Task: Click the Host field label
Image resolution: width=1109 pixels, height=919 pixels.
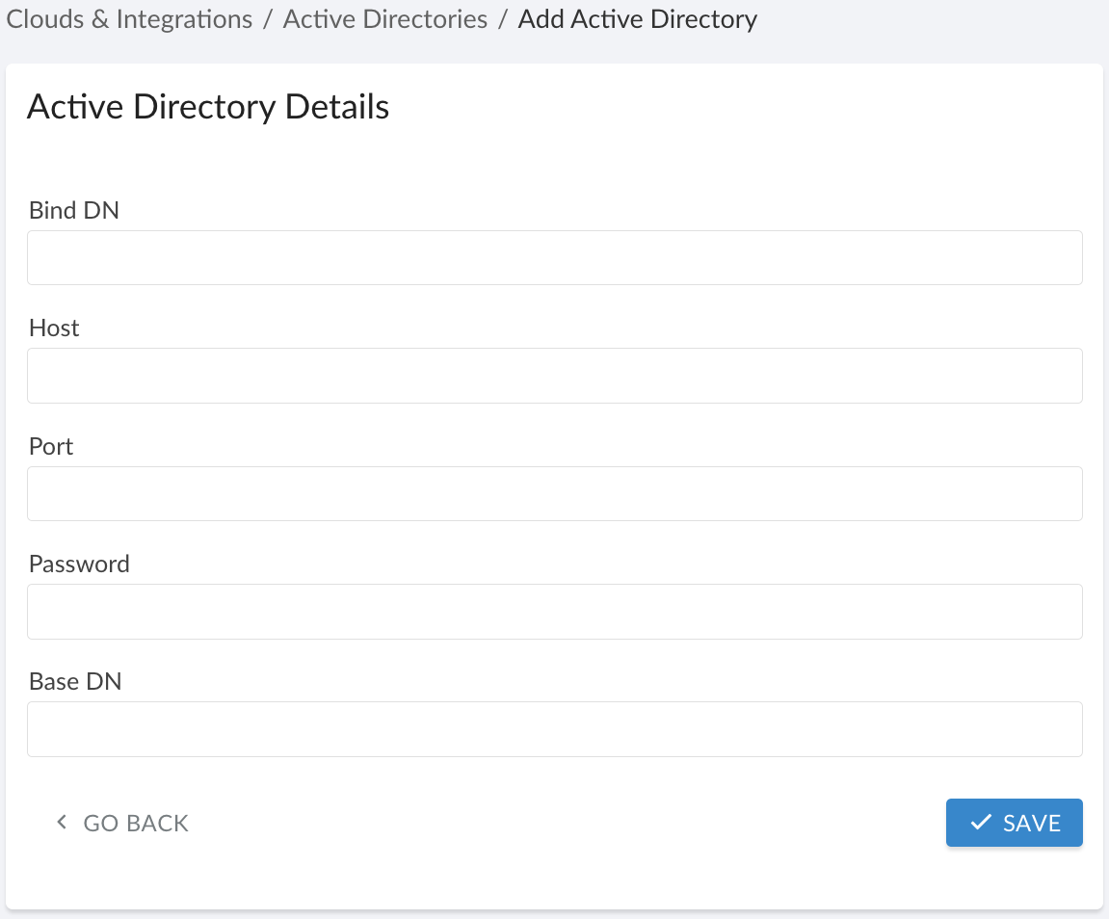Action: click(53, 328)
